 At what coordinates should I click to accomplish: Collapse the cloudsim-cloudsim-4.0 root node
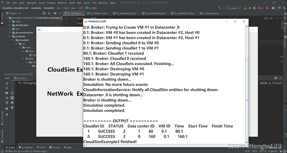point(6,18)
